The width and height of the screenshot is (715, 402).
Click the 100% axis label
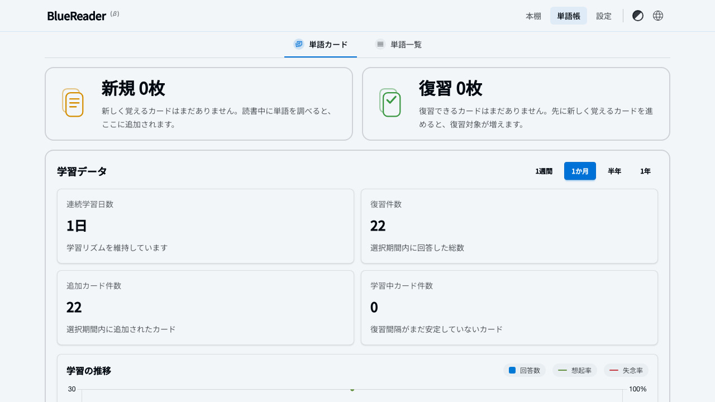click(637, 389)
